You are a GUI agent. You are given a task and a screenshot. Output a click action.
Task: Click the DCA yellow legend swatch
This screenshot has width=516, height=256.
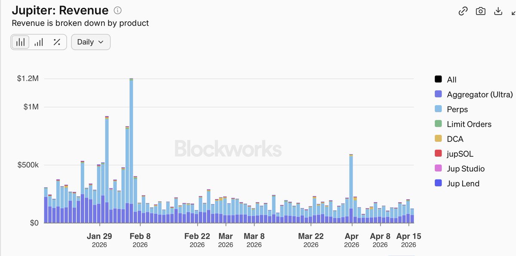[438, 139]
